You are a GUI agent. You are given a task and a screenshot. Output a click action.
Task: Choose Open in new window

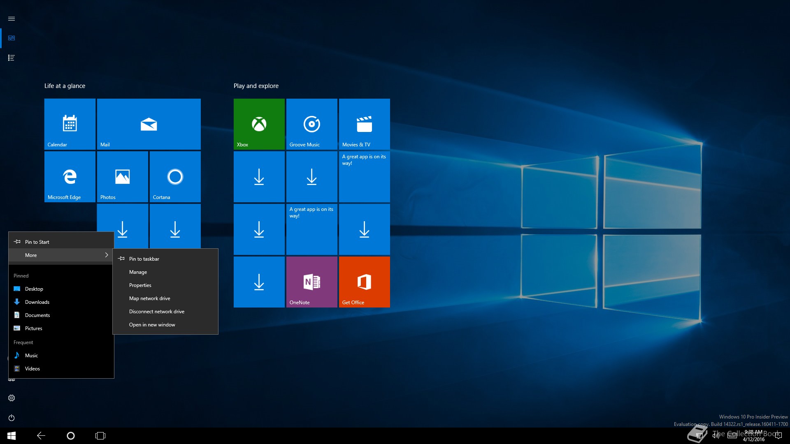tap(165, 325)
